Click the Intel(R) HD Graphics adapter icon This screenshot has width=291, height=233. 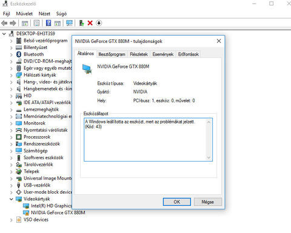26,206
